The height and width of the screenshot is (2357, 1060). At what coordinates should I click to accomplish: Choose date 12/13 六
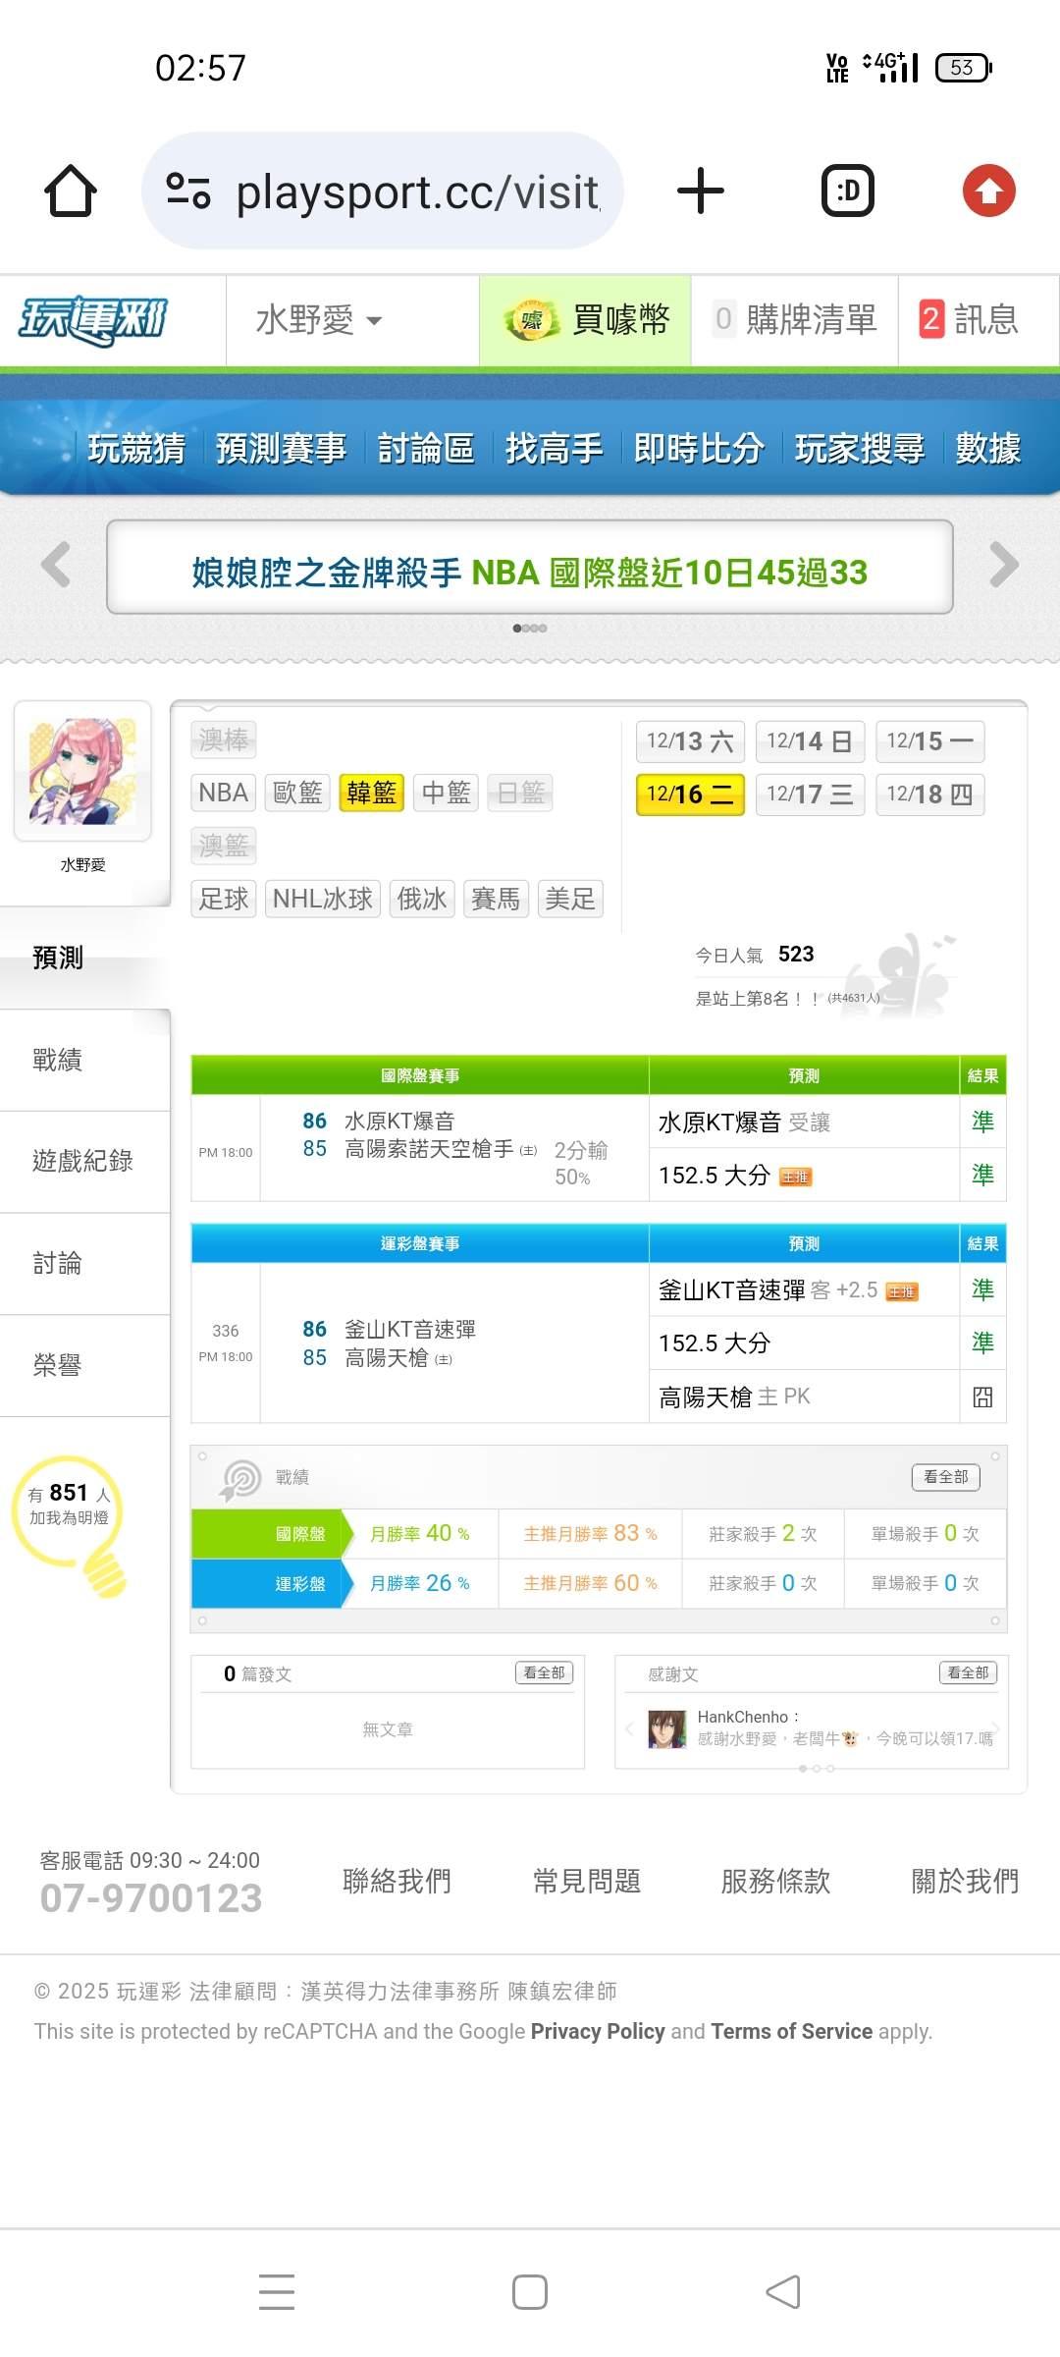point(690,741)
